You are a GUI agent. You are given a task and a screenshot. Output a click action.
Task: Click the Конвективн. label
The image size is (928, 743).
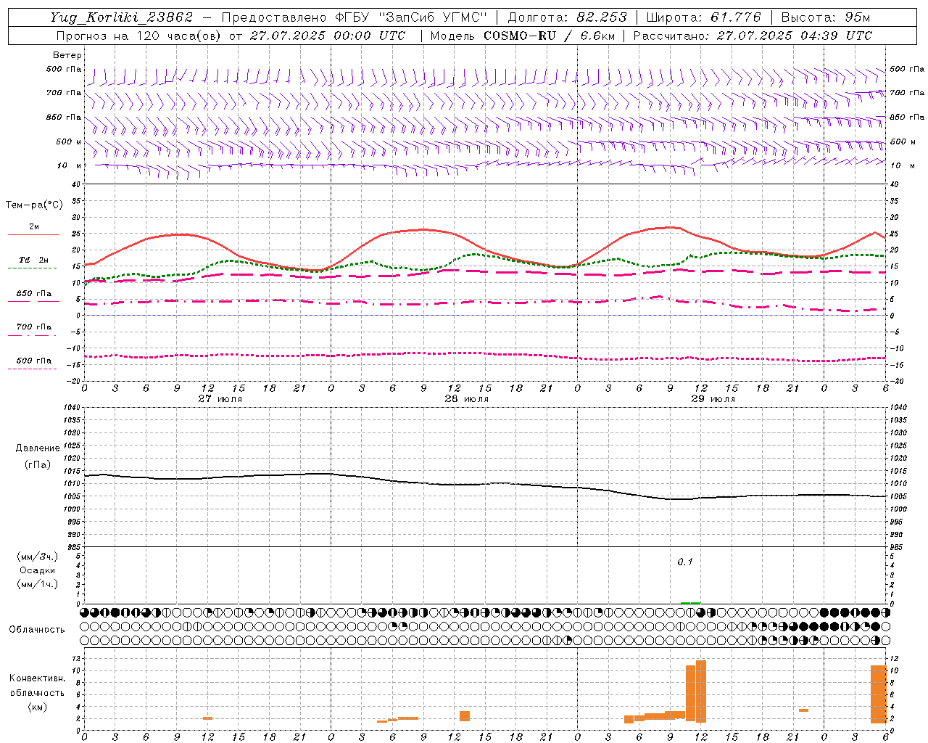(38, 678)
